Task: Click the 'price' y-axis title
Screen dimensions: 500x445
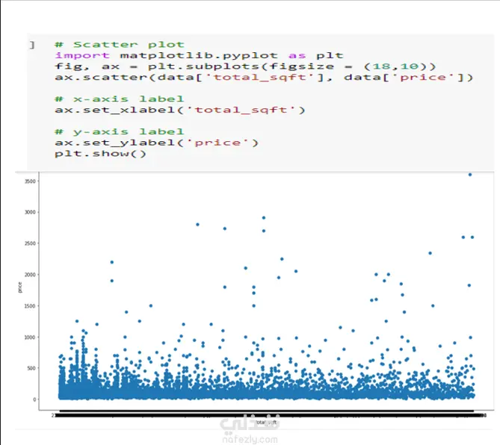Action: (x=20, y=287)
